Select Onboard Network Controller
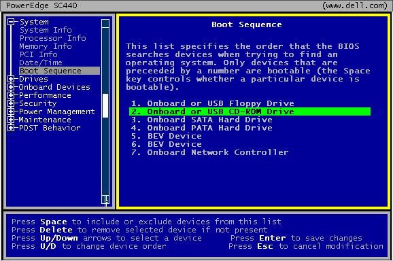The width and height of the screenshot is (393, 261). (x=210, y=152)
